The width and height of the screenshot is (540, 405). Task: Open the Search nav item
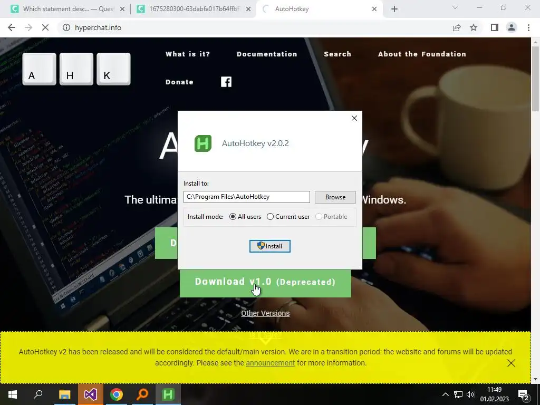[x=337, y=54]
